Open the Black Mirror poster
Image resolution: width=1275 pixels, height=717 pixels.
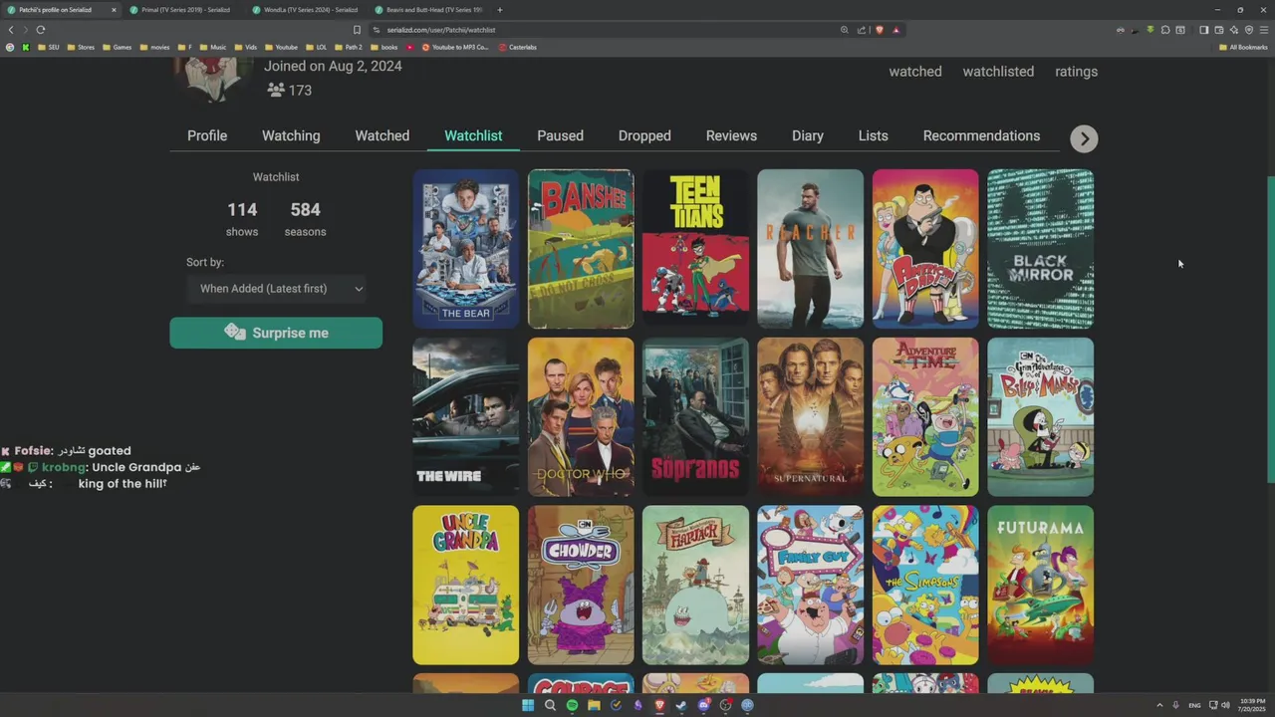click(x=1040, y=249)
